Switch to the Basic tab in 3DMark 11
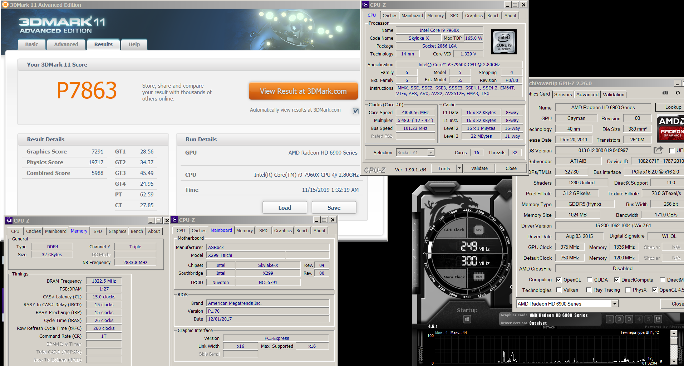The height and width of the screenshot is (366, 684). click(31, 44)
